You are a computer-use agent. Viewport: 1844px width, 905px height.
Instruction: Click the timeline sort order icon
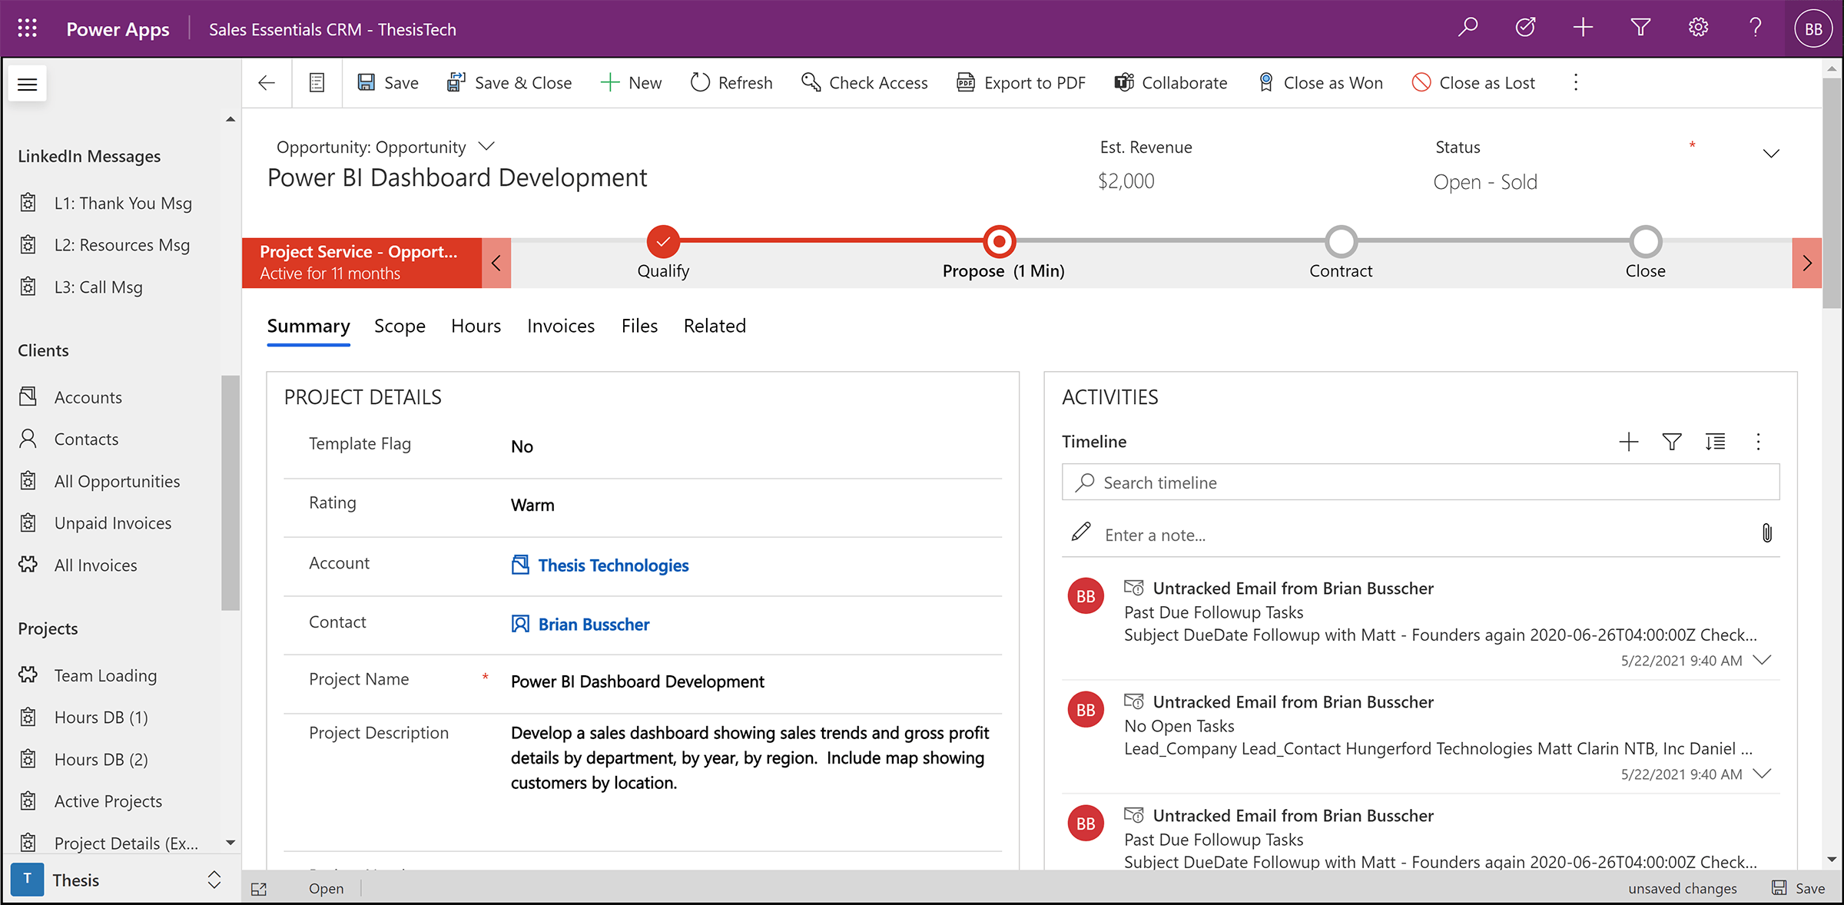1715,442
